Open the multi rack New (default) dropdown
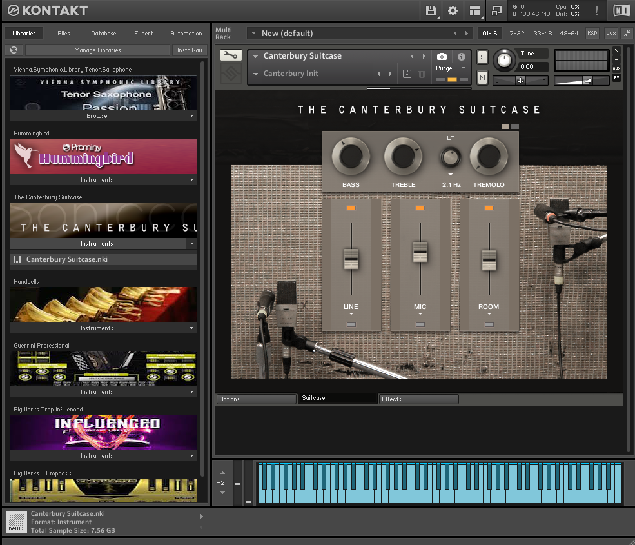This screenshot has height=545, width=635. [x=253, y=34]
